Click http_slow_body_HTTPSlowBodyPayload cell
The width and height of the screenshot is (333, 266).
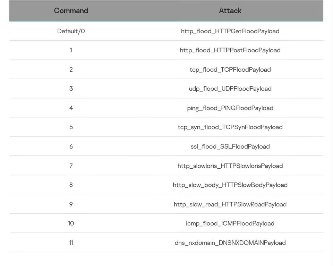(230, 185)
